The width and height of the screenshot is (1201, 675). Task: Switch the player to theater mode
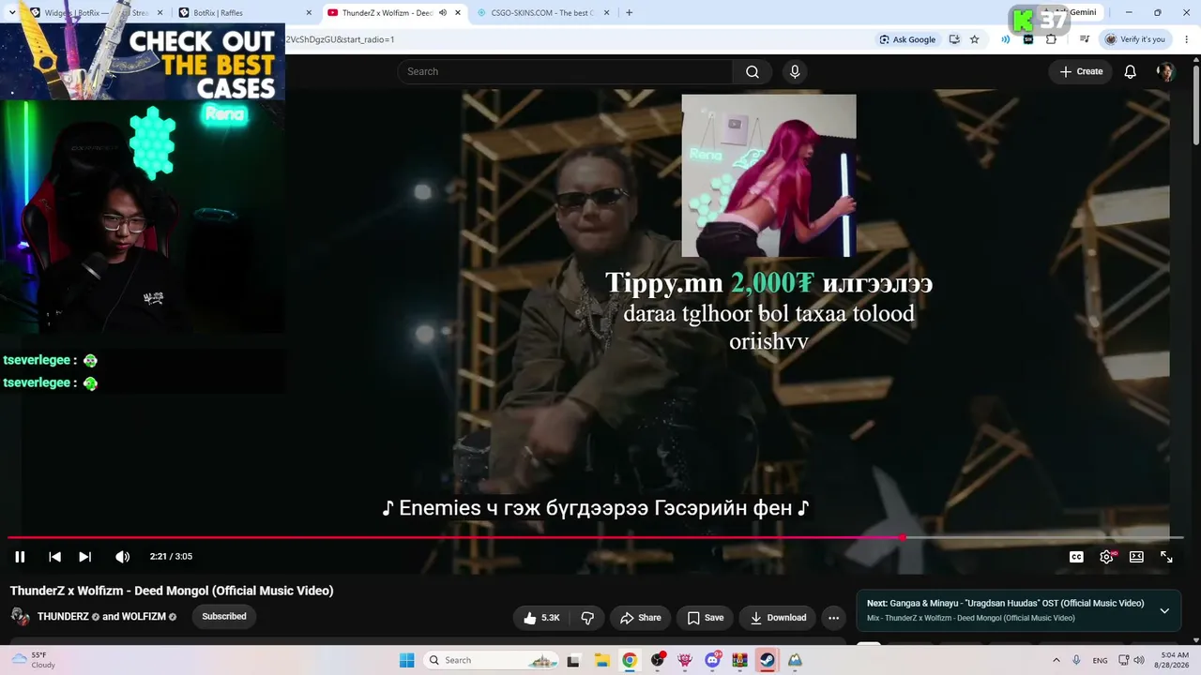[x=1136, y=557]
